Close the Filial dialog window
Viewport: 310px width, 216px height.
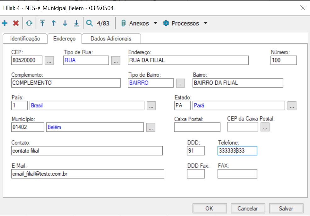[x=303, y=8]
